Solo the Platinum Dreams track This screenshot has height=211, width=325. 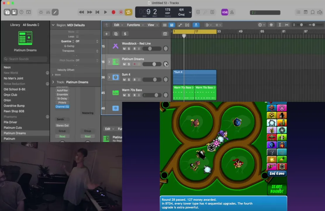(129, 64)
